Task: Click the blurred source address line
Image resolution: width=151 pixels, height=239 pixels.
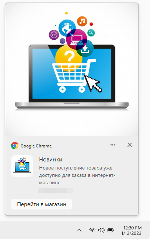Action: coord(56,191)
